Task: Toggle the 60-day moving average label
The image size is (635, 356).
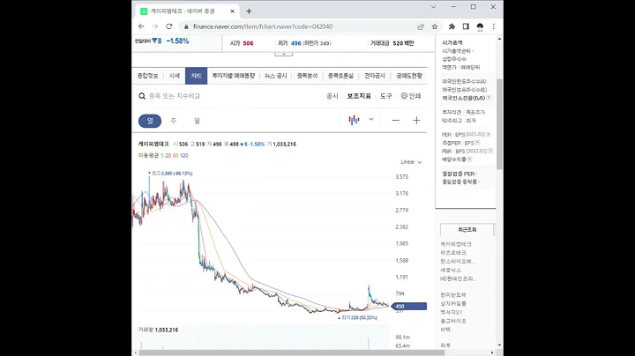Action: click(175, 155)
